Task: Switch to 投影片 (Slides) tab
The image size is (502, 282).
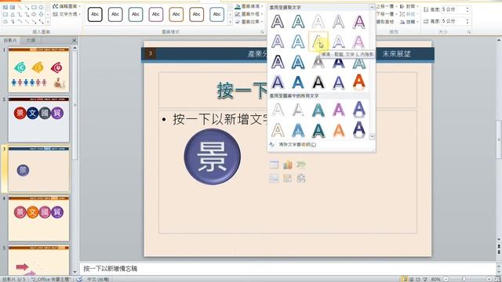Action: point(10,40)
